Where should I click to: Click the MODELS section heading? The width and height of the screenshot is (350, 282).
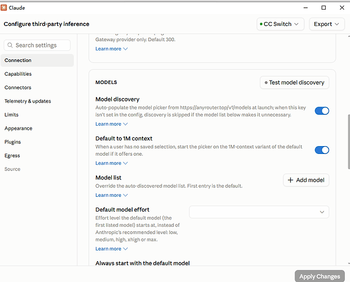(x=106, y=82)
